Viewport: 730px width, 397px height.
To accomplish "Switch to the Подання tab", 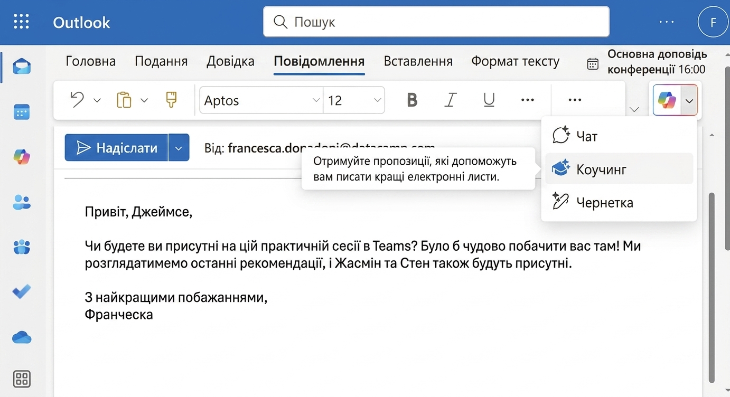I will pos(161,61).
